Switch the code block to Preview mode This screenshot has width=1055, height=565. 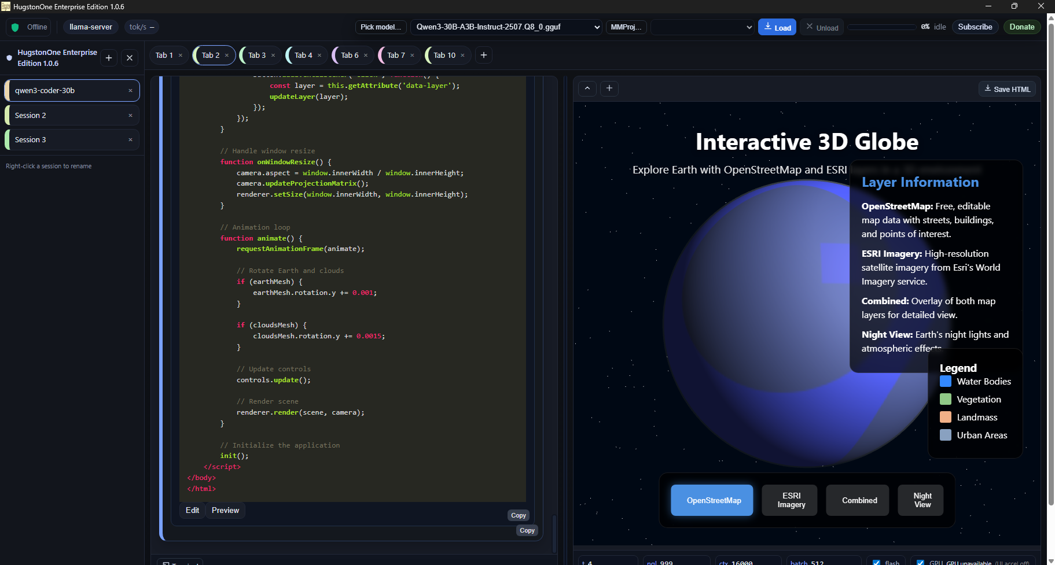tap(225, 510)
